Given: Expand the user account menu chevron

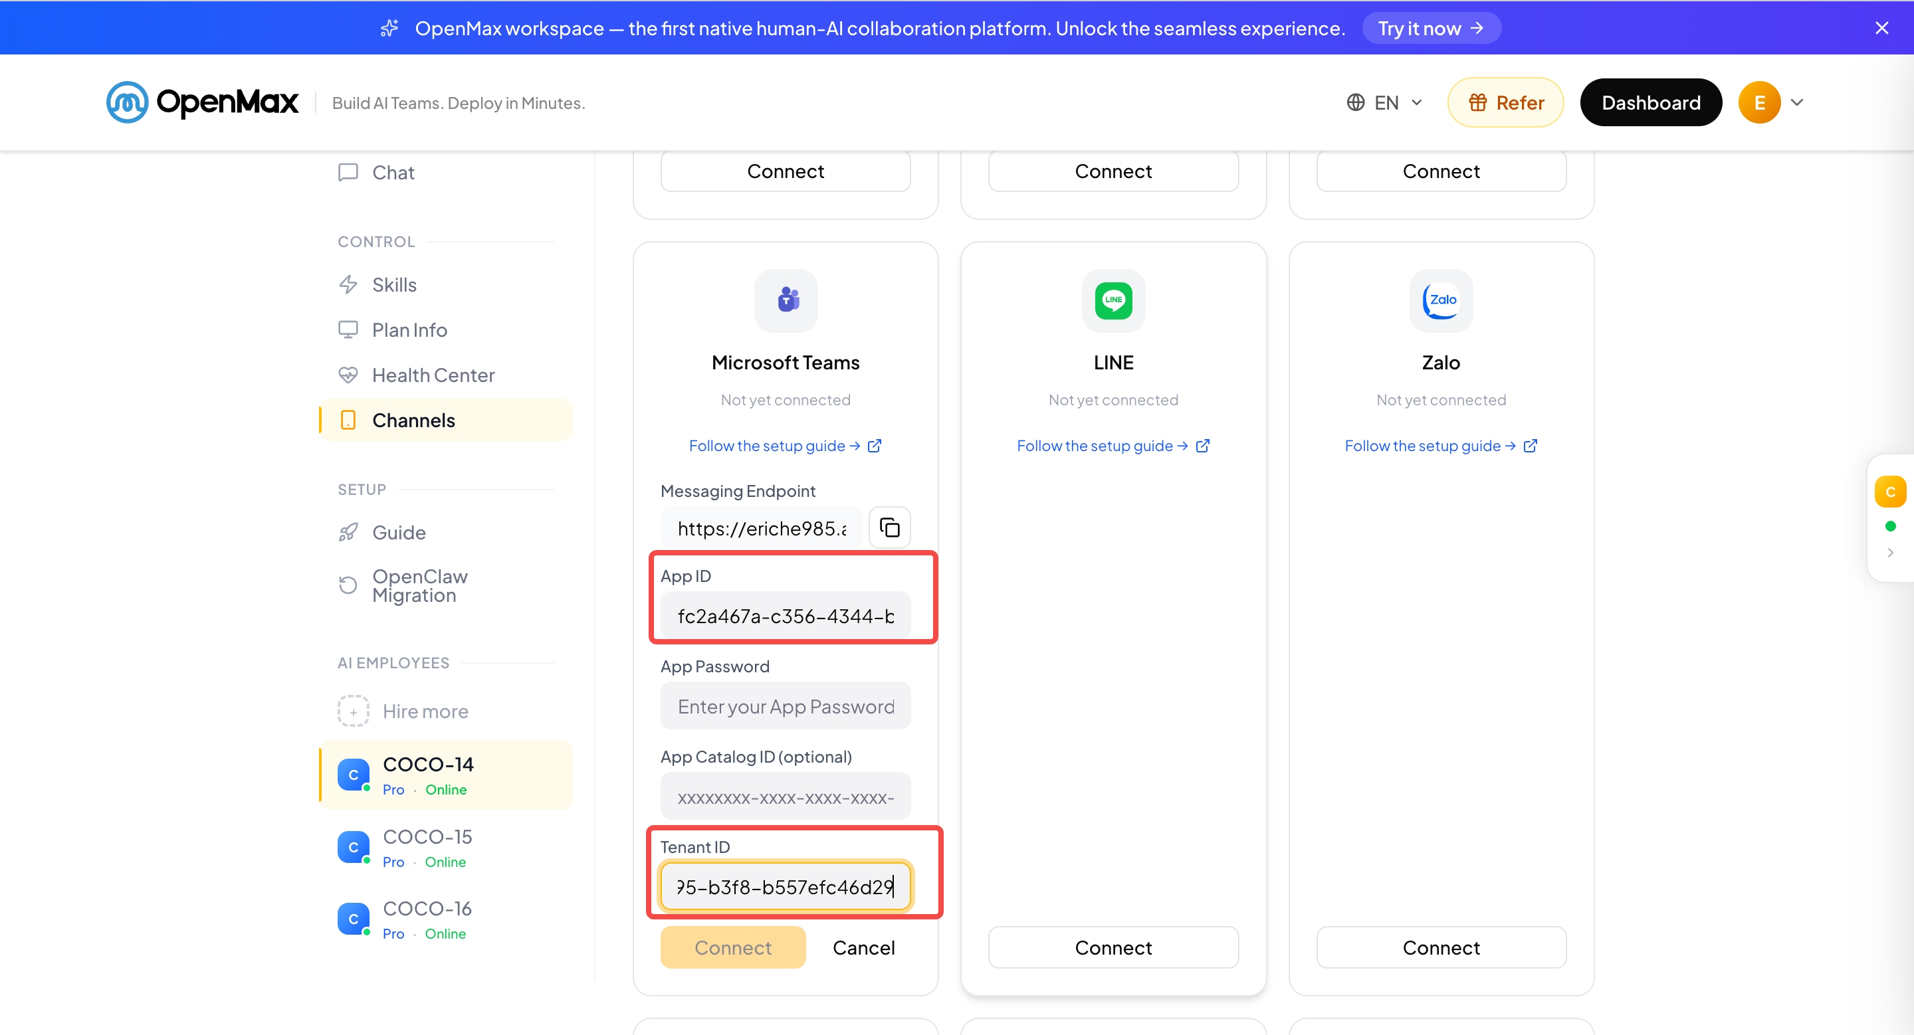Looking at the screenshot, I should pyautogui.click(x=1796, y=102).
